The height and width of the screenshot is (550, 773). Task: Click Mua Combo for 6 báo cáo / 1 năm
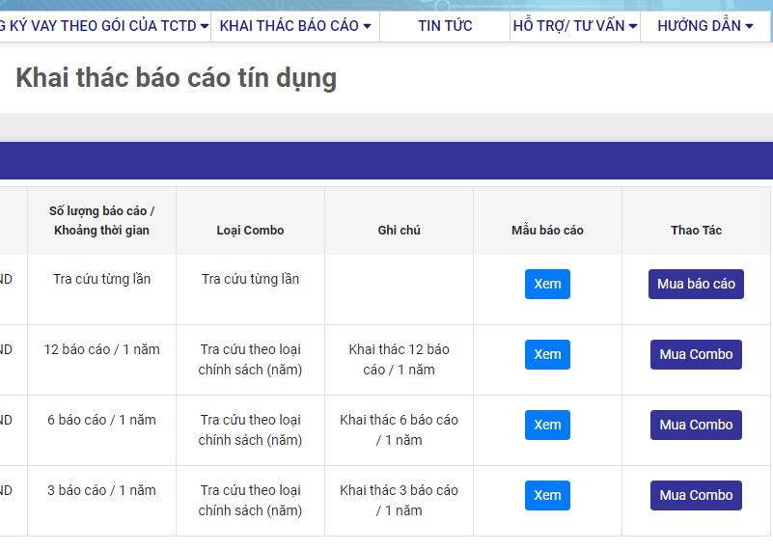tap(696, 425)
